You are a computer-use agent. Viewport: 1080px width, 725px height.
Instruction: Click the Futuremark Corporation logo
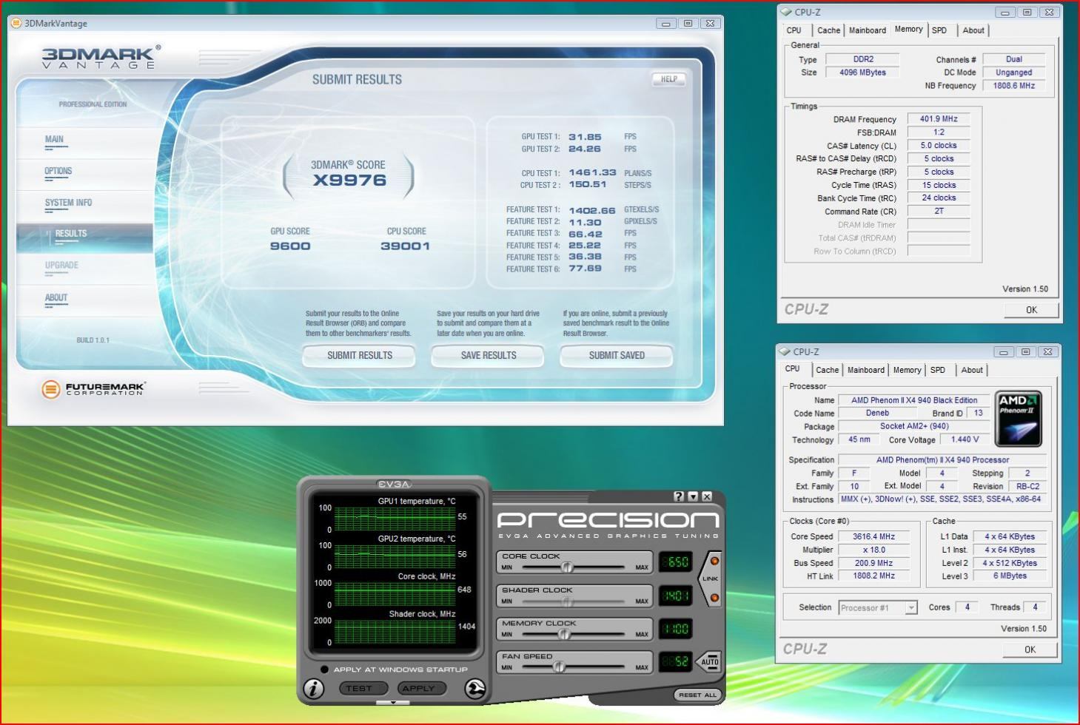pyautogui.click(x=94, y=388)
